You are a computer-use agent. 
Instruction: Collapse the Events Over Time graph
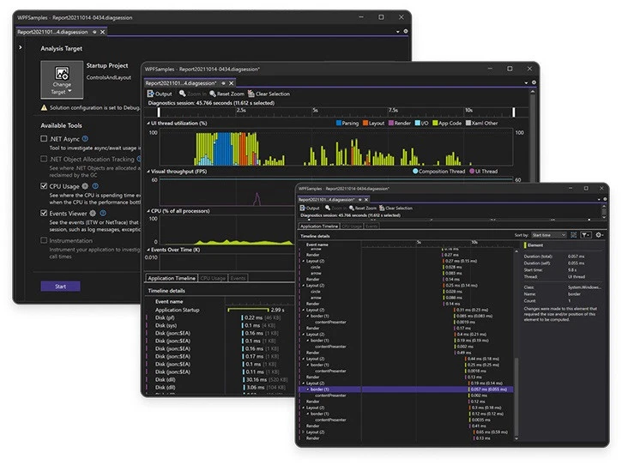(148, 250)
